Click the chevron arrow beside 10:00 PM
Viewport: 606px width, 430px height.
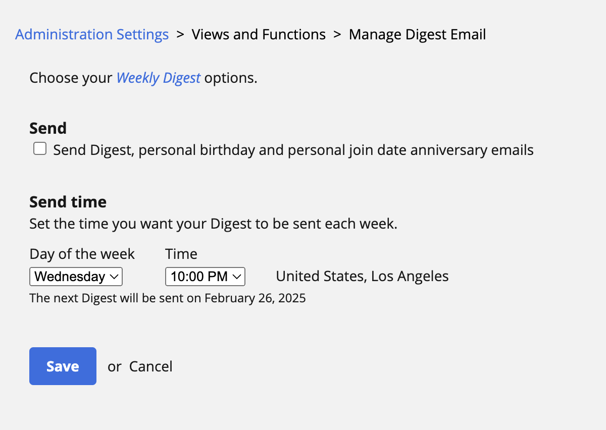pyautogui.click(x=236, y=277)
